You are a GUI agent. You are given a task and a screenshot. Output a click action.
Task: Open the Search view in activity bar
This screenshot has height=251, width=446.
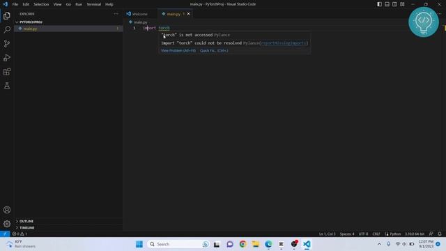pyautogui.click(x=7, y=29)
